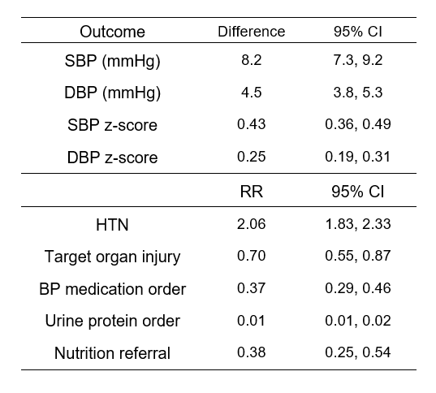The height and width of the screenshot is (393, 436).
Task: Click the 0.36, 0.49 confidence interval
Action: [358, 124]
